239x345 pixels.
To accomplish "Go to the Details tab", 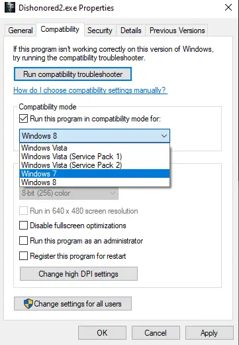I will tap(131, 31).
